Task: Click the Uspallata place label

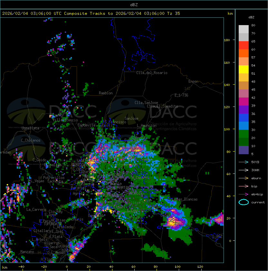Action: 30,128
